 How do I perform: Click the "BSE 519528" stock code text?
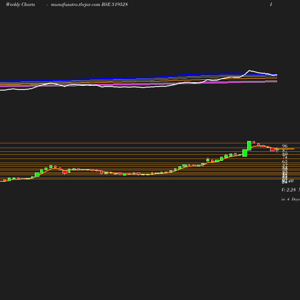click(x=115, y=4)
